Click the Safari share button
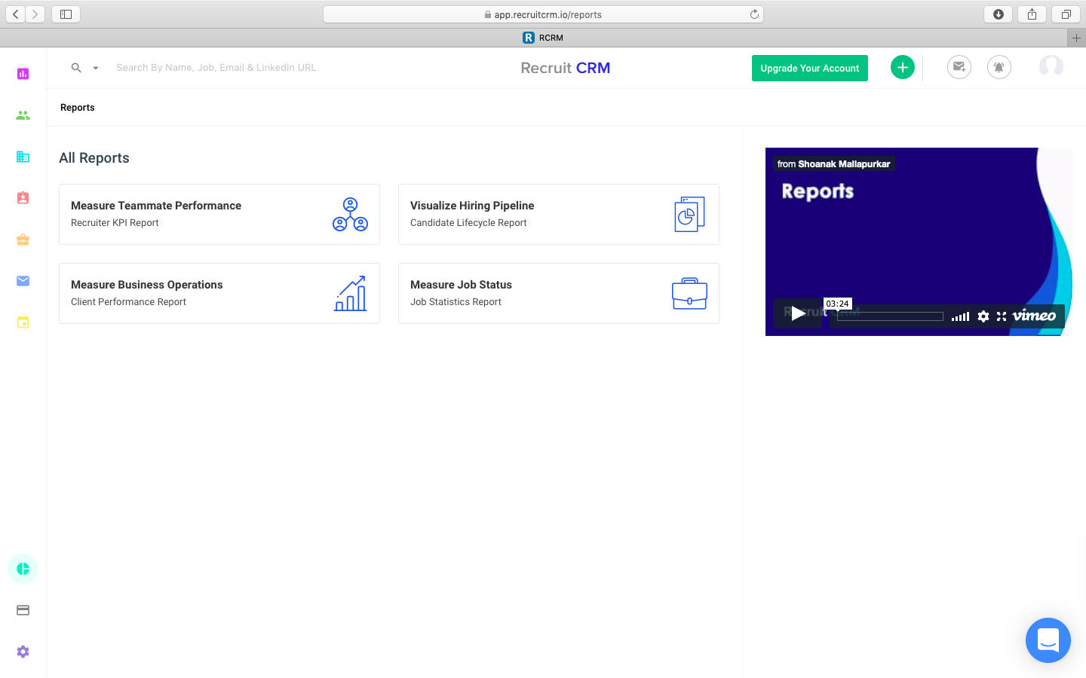The image size is (1086, 678). coord(1032,14)
